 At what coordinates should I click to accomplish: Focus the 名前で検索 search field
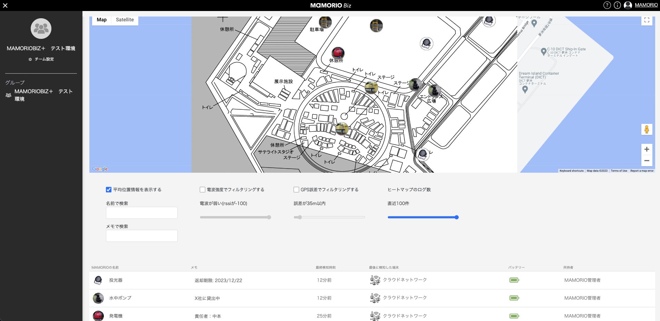click(x=142, y=213)
